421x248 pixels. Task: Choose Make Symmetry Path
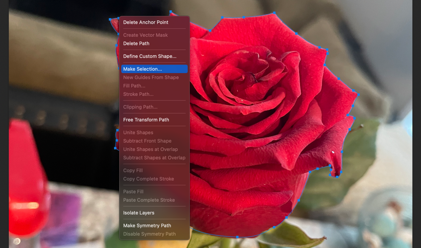pyautogui.click(x=147, y=226)
